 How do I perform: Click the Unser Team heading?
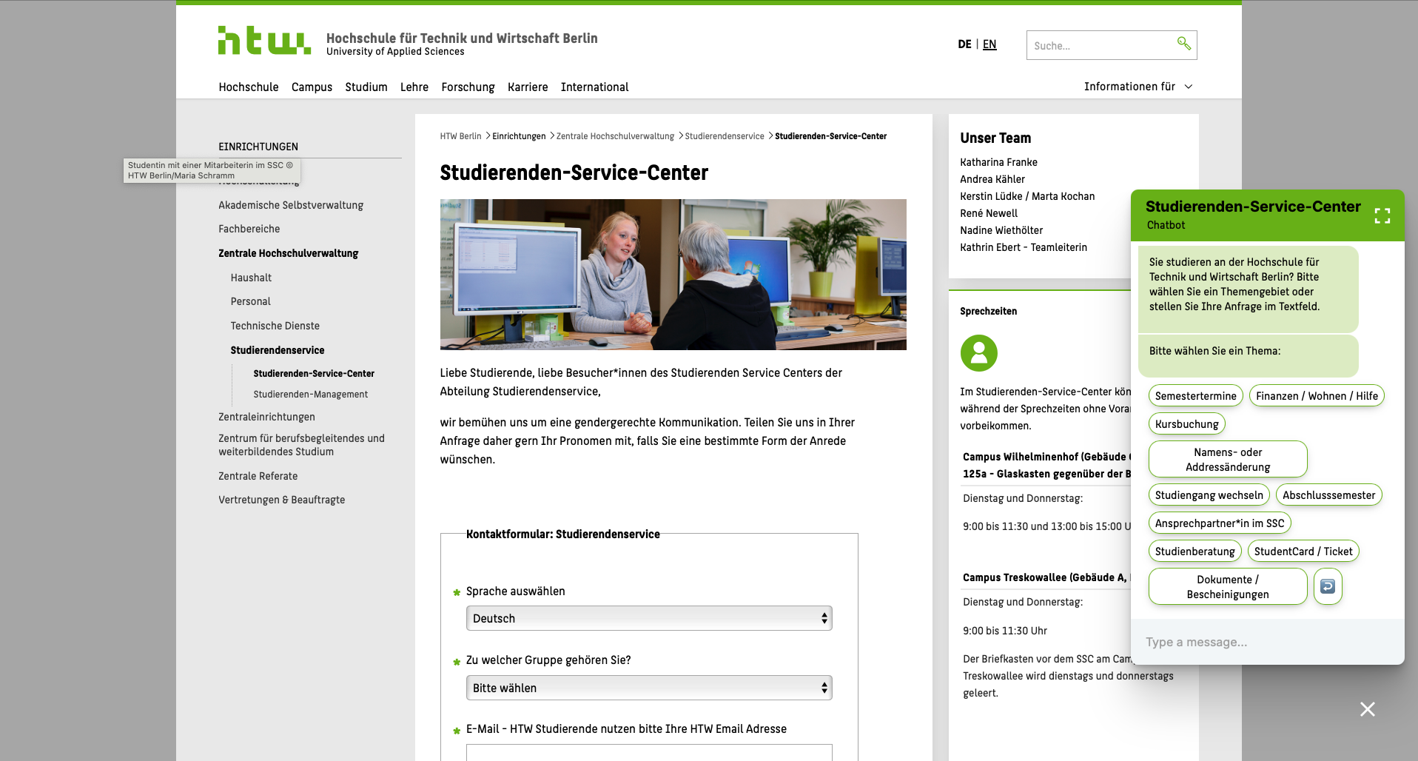tap(995, 138)
